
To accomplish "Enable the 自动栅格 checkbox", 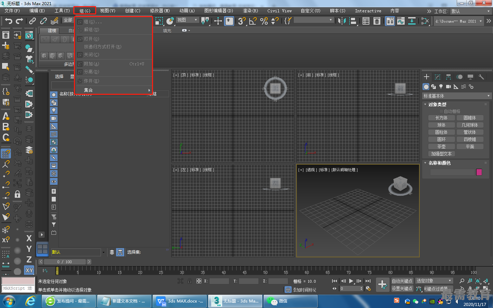I will [x=441, y=111].
